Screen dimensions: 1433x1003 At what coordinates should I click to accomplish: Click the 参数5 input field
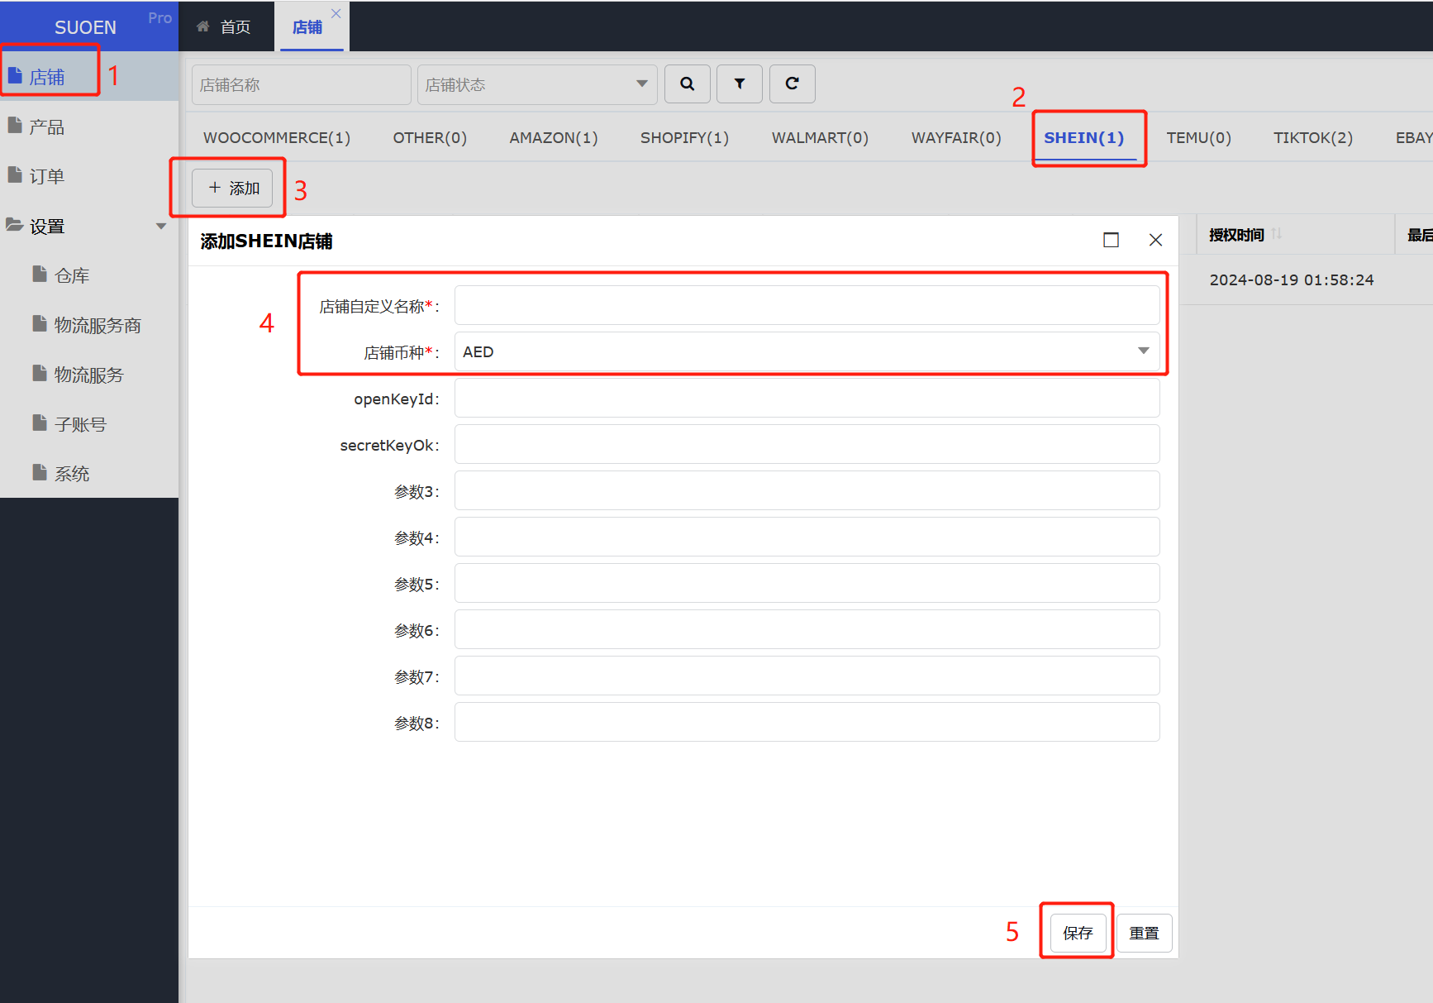click(x=807, y=583)
